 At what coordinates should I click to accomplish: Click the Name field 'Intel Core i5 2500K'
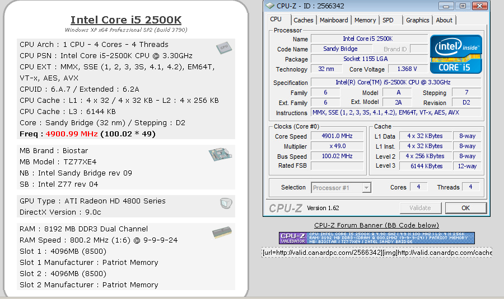click(370, 39)
